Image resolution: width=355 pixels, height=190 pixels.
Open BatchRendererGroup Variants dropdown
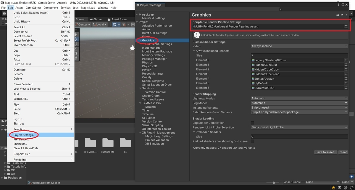[299, 112]
